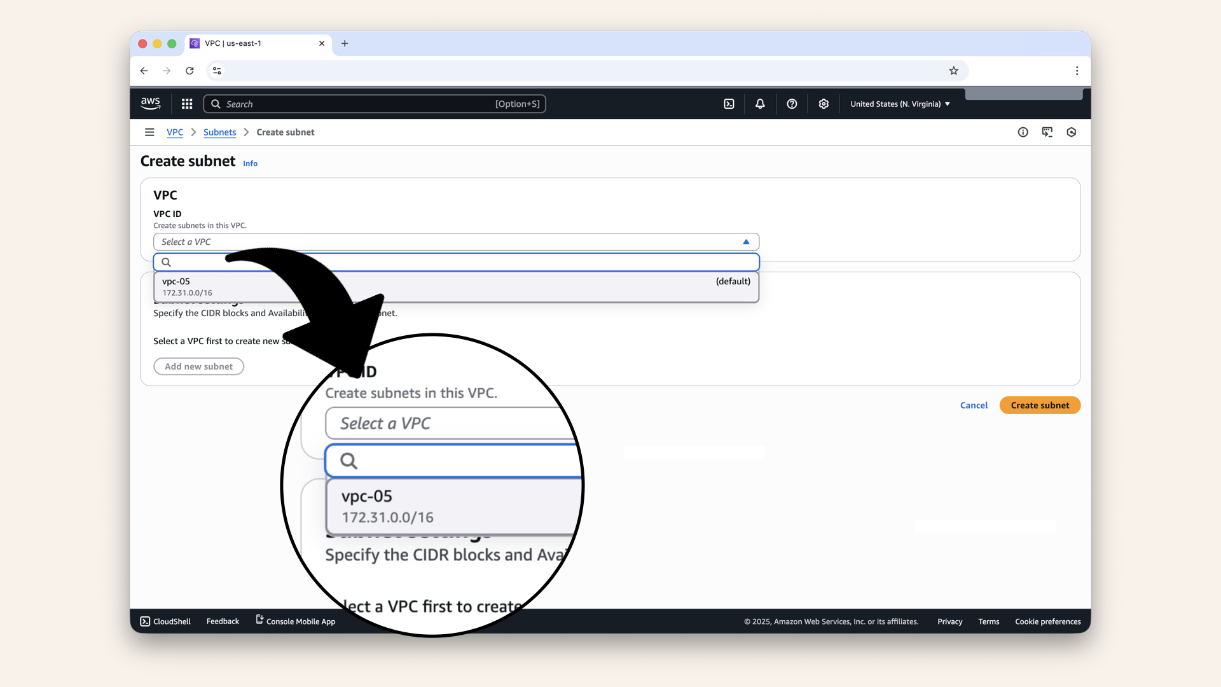Click the info circle icon above the page
Viewport: 1221px width, 687px height.
click(1023, 132)
